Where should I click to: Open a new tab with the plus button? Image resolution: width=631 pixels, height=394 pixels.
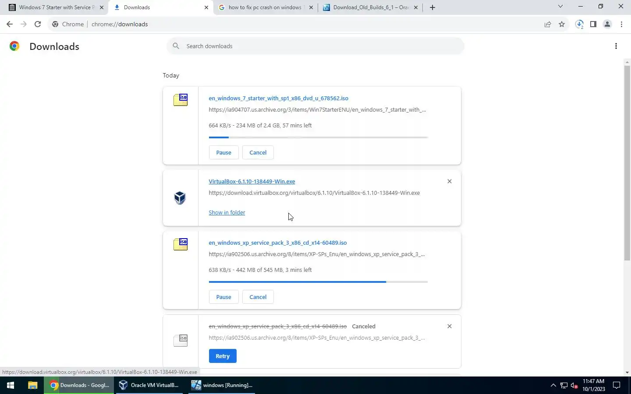[432, 7]
